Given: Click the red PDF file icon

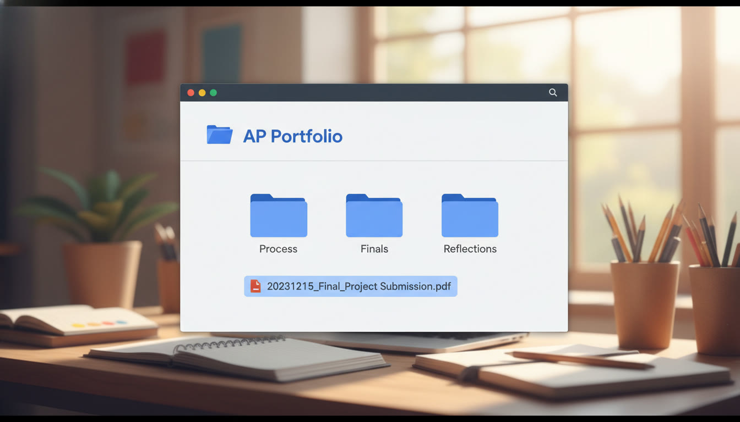Looking at the screenshot, I should click(x=255, y=286).
